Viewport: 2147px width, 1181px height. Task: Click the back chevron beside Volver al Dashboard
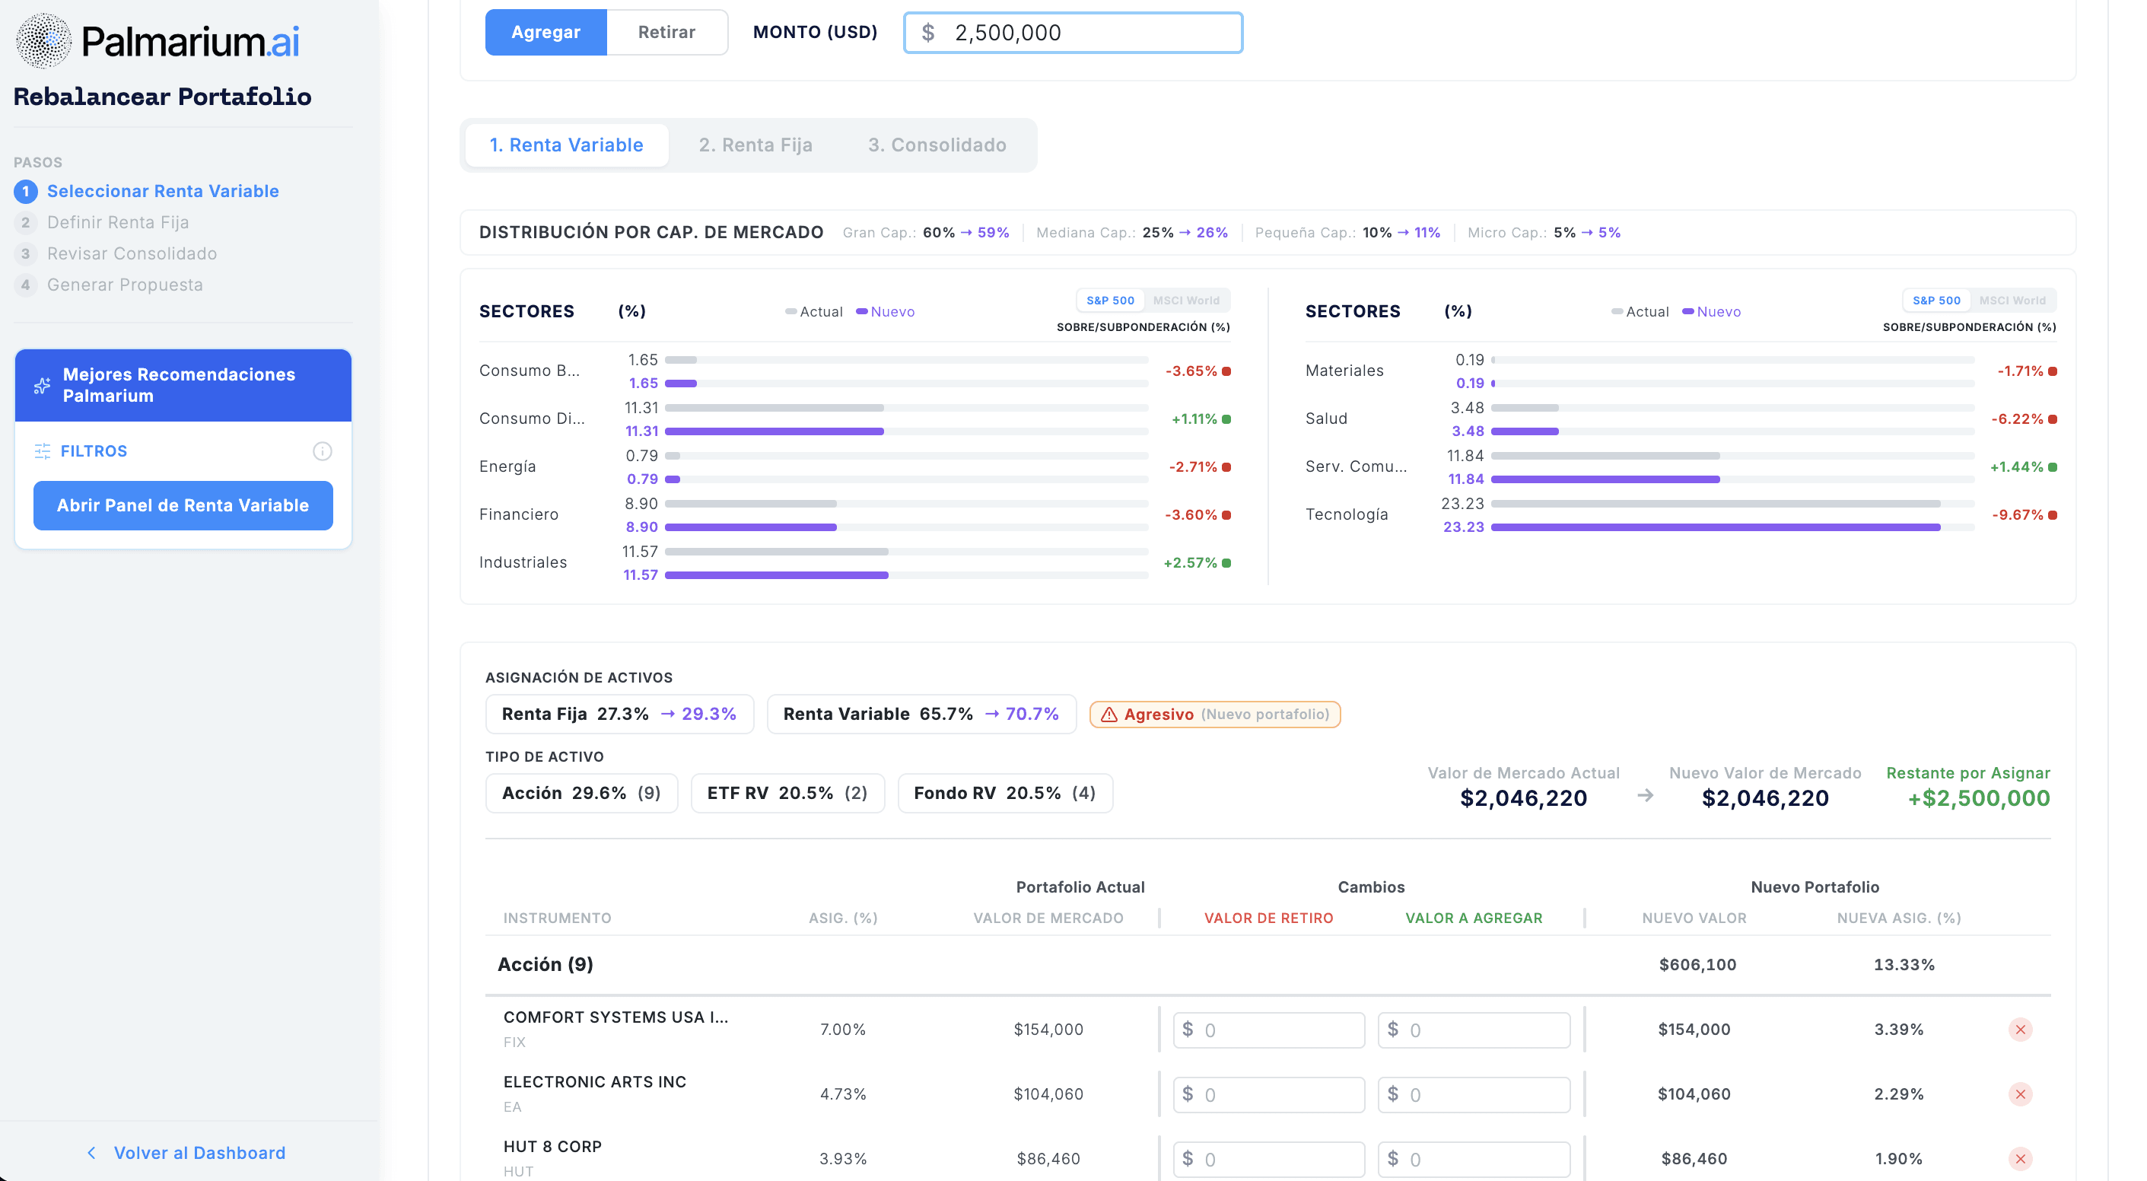click(92, 1153)
